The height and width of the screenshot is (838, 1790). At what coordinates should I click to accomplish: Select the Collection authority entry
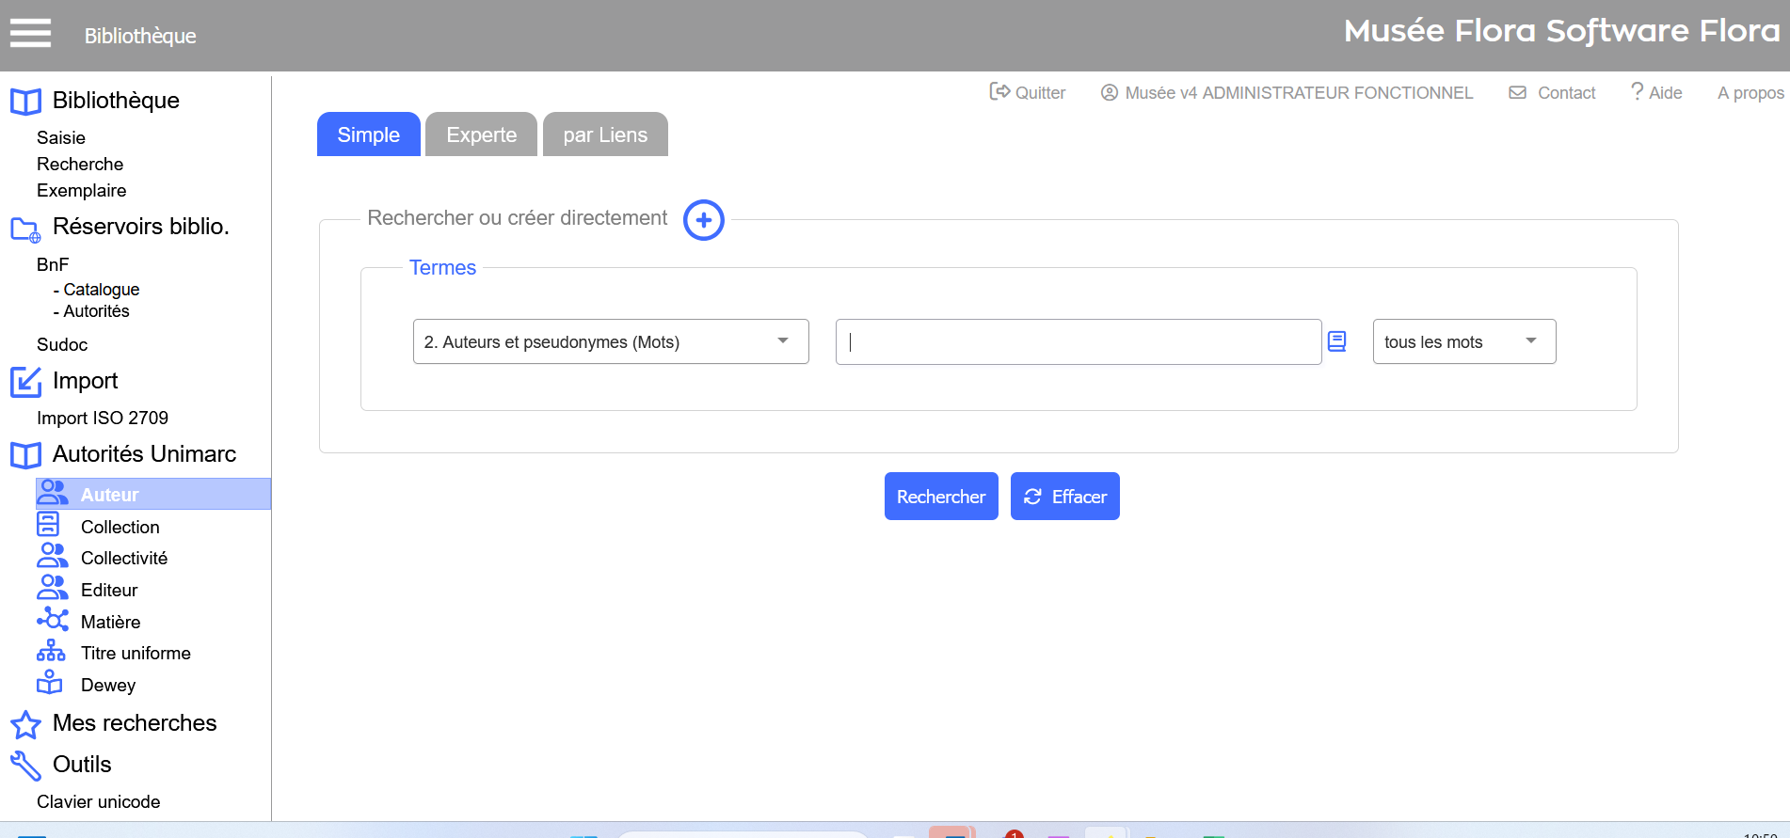click(x=120, y=527)
